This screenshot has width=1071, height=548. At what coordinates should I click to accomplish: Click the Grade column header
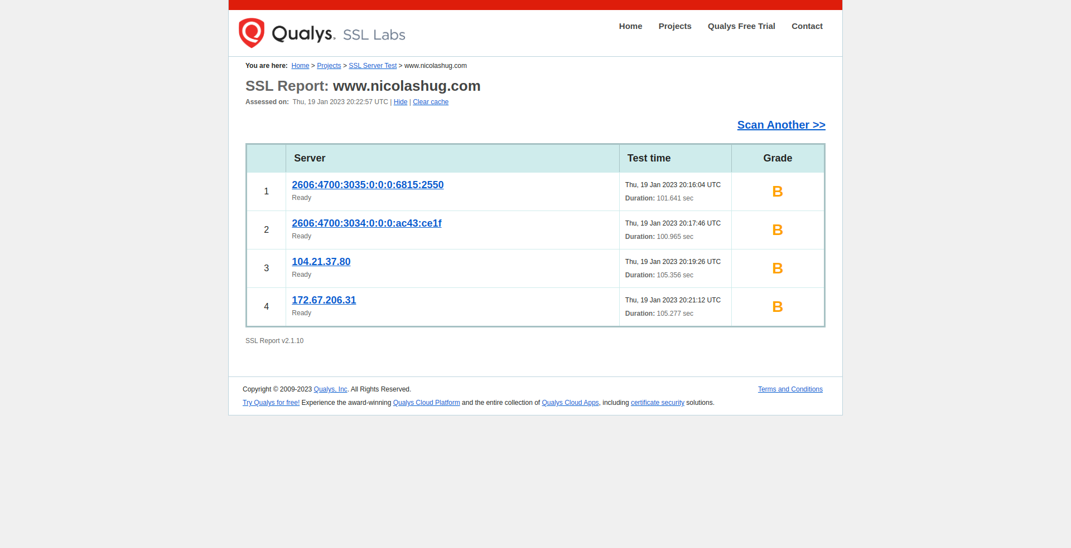(778, 158)
